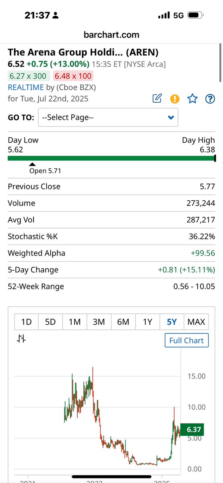The height and width of the screenshot is (483, 223).
Task: Switch chart to 6M range
Action: pos(123,322)
